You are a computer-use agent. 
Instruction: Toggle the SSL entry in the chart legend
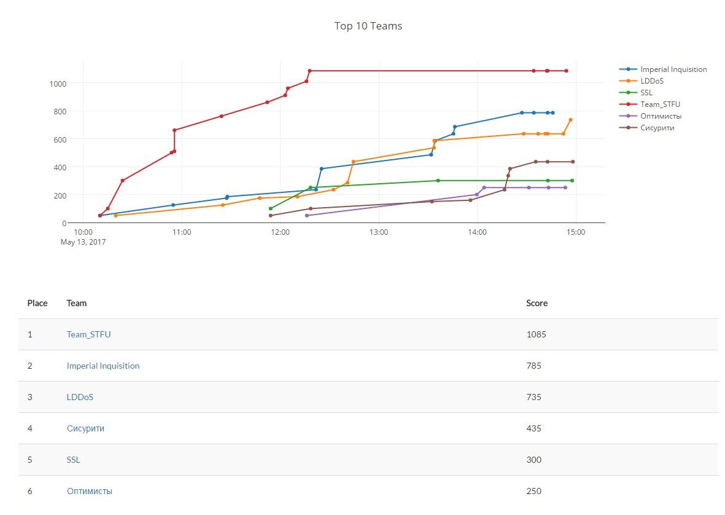[x=636, y=93]
